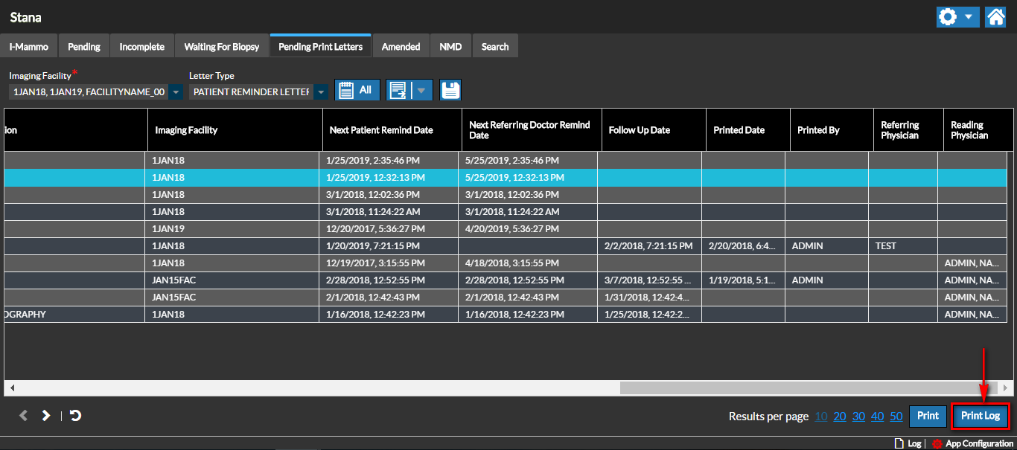This screenshot has height=450, width=1017.
Task: Sort by Next Patient Remind Date column
Action: 381,130
